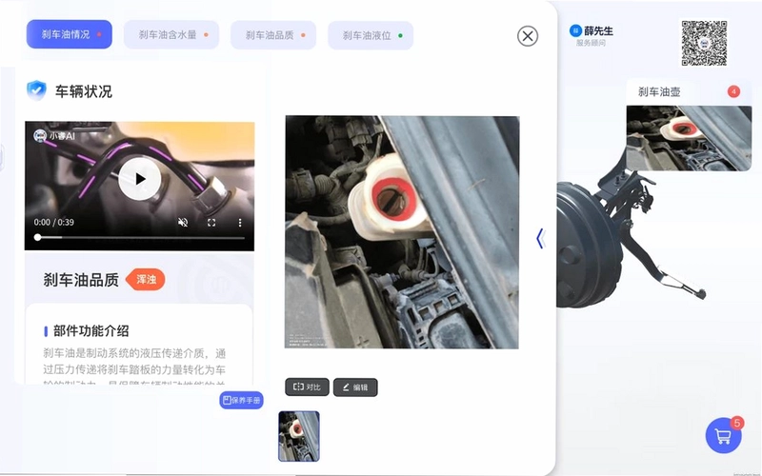The width and height of the screenshot is (762, 476).
Task: Click the 对比 compare button
Action: (x=307, y=387)
